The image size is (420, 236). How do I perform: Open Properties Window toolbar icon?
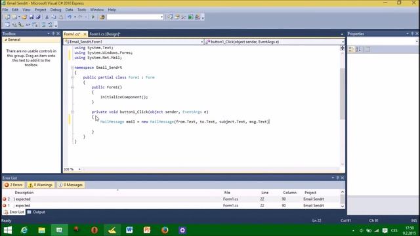[177, 17]
